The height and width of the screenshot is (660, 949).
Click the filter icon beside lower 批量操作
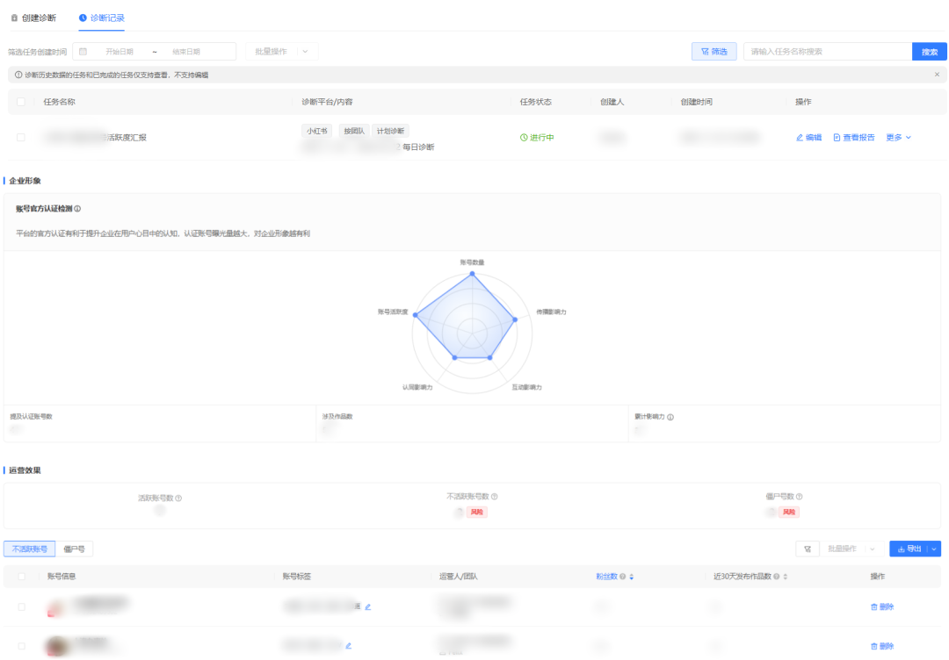pyautogui.click(x=807, y=549)
